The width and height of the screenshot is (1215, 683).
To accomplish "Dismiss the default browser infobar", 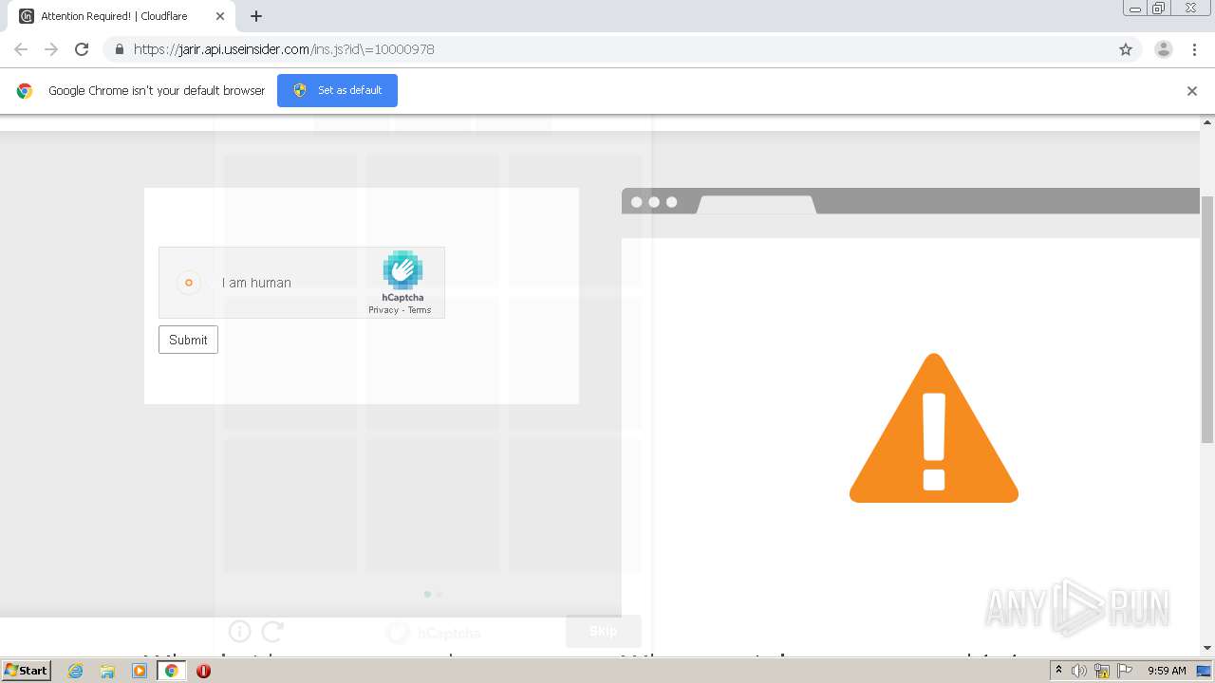I will point(1192,91).
